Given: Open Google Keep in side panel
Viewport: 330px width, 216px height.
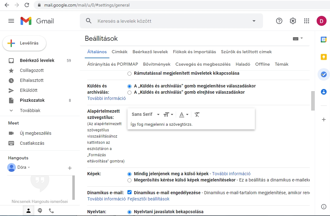Looking at the screenshot, I should pyautogui.click(x=324, y=57).
